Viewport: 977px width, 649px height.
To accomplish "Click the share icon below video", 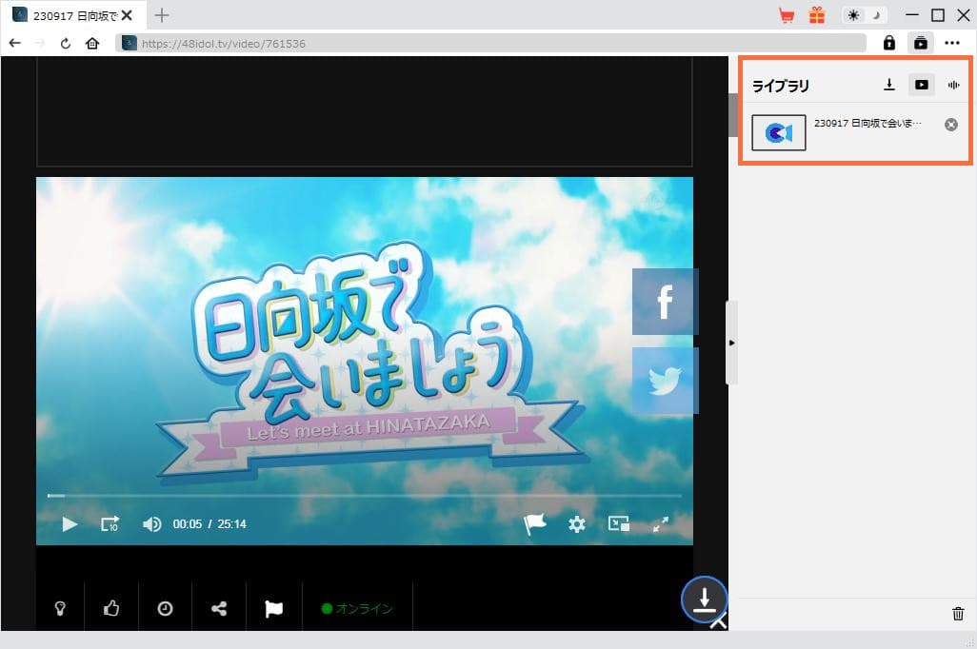I will pyautogui.click(x=219, y=608).
